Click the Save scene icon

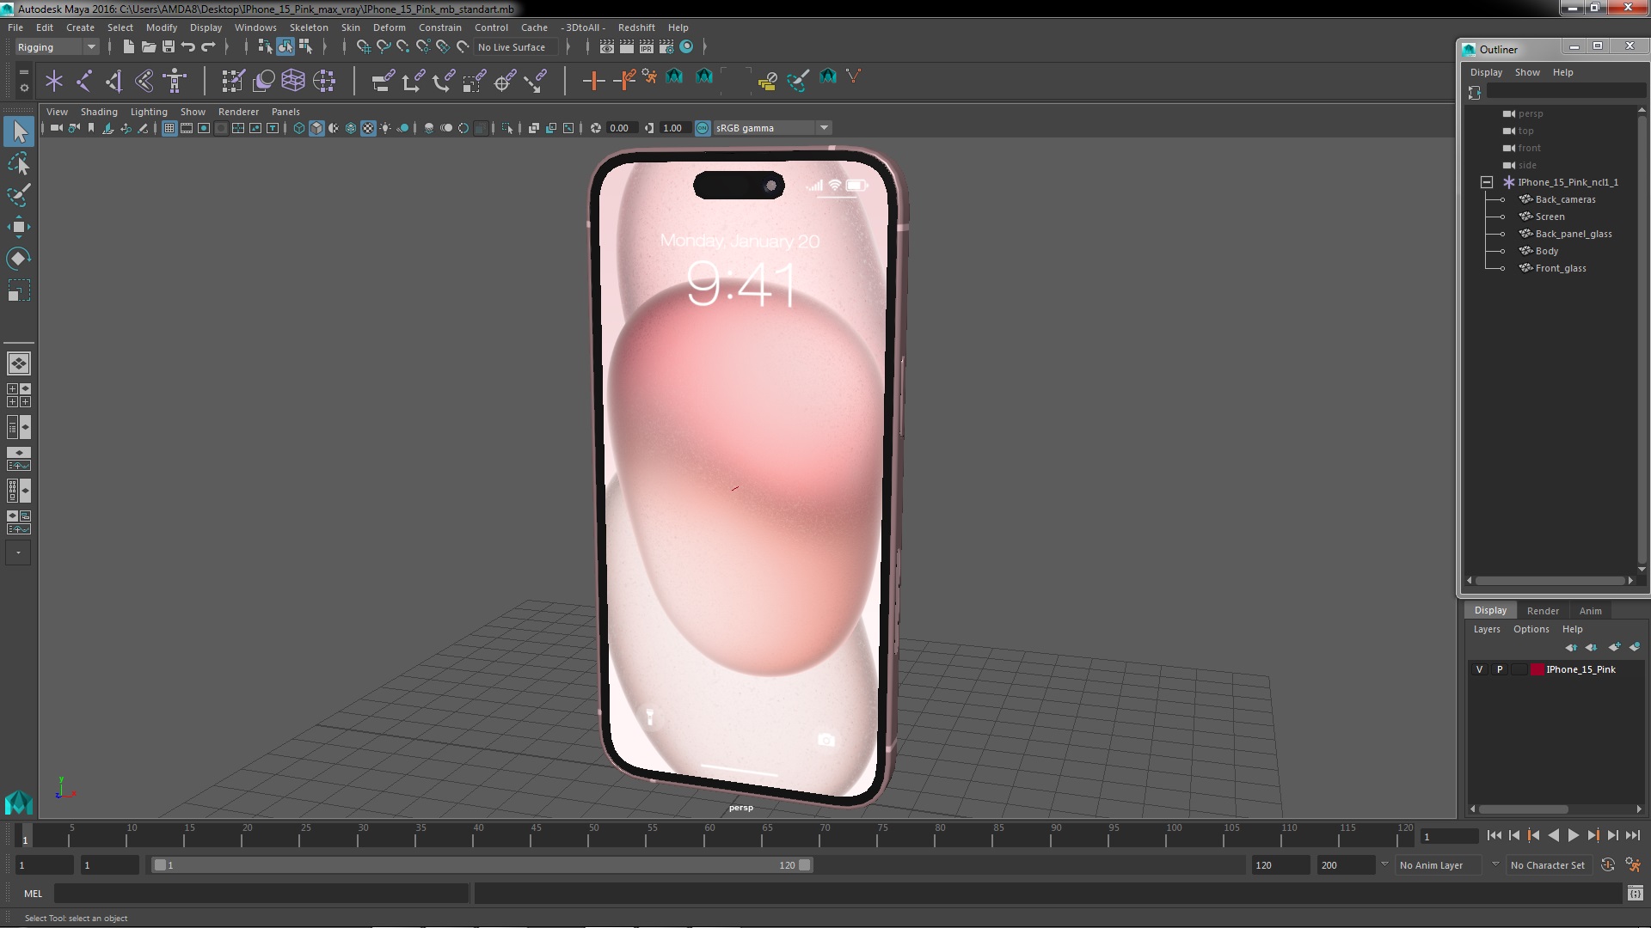[x=169, y=47]
